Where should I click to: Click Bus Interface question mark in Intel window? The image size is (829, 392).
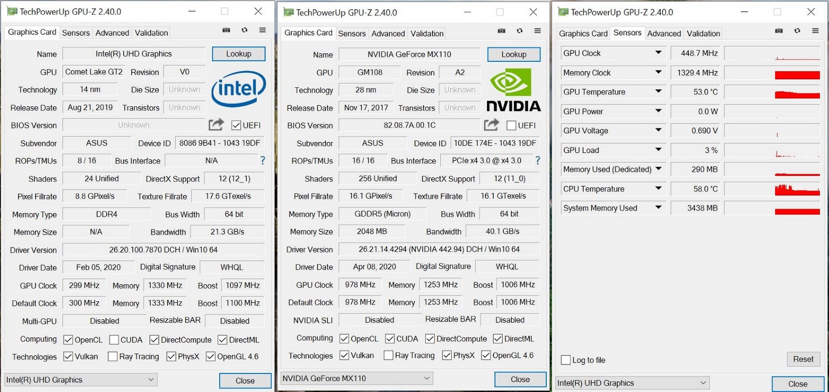[263, 160]
